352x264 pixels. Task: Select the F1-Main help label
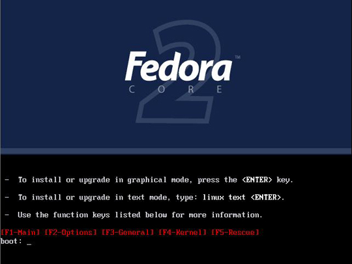pyautogui.click(x=20, y=232)
